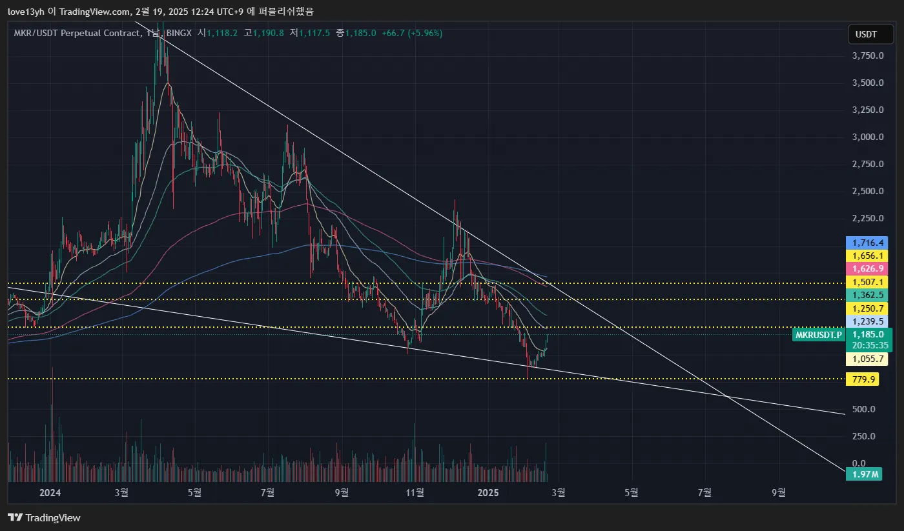Viewport: 904px width, 531px height.
Task: Click the yellow 1,250.7 price label
Action: point(867,308)
